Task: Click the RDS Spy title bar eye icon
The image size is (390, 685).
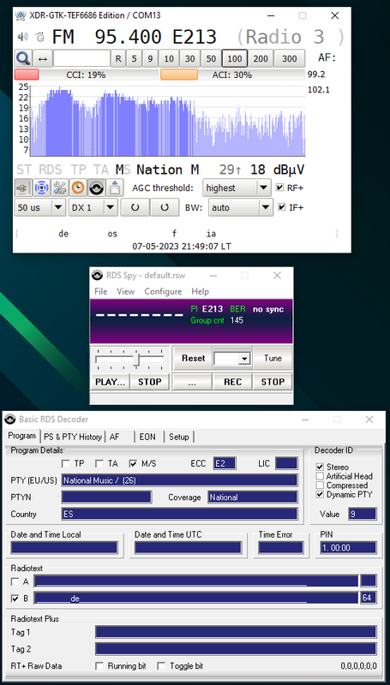Action: point(98,275)
